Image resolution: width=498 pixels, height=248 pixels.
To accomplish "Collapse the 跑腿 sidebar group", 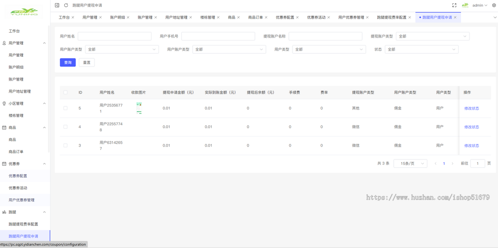I will 44,212.
